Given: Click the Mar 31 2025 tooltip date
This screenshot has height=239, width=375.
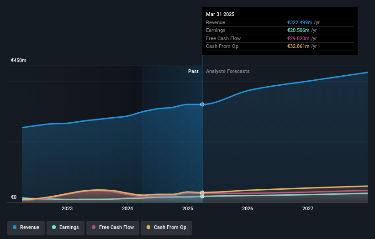Looking at the screenshot, I should [x=220, y=14].
